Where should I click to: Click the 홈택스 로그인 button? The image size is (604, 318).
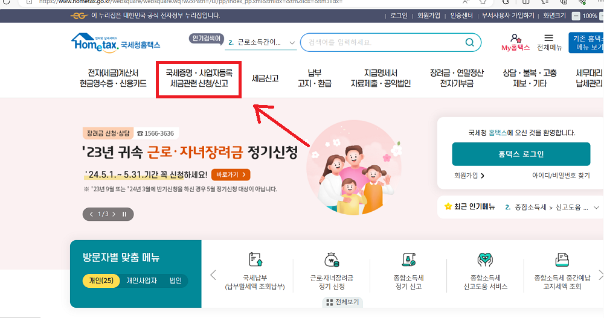521,154
